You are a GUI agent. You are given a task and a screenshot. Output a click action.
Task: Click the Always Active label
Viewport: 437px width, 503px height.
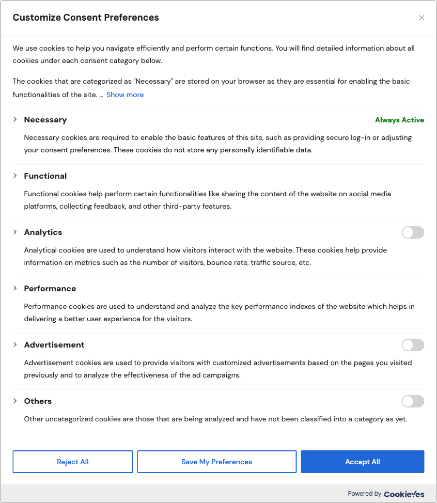tap(399, 120)
